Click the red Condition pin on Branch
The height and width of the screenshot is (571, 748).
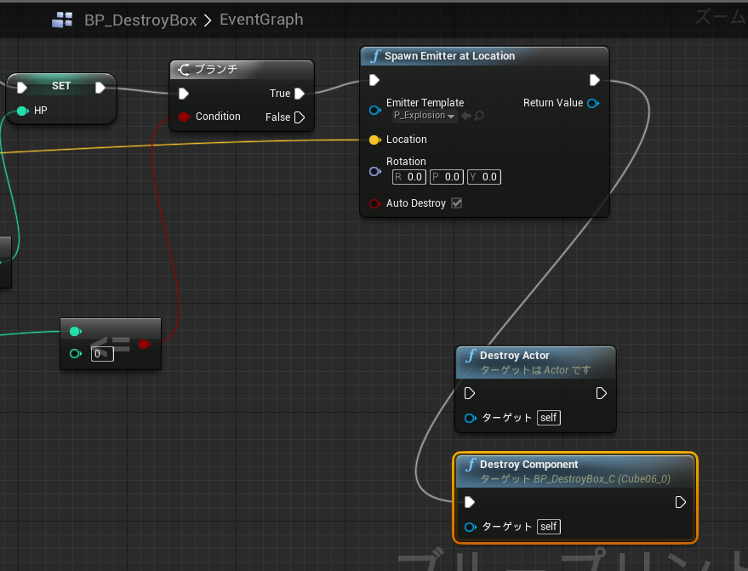click(184, 117)
